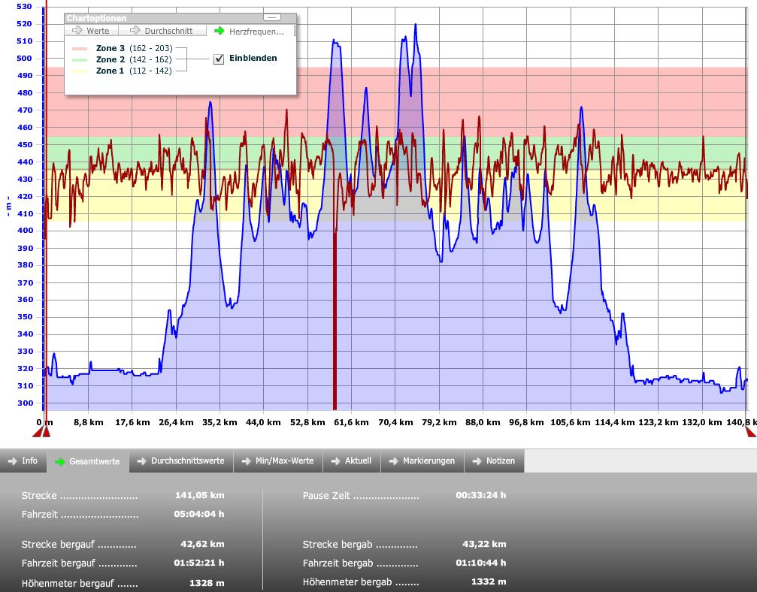Click the Fahrzeit bergauf value 01:52:21 h
The width and height of the screenshot is (757, 592).
coord(199,563)
